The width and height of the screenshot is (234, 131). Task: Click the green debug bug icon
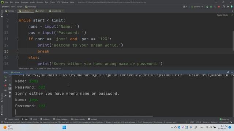[211, 7]
